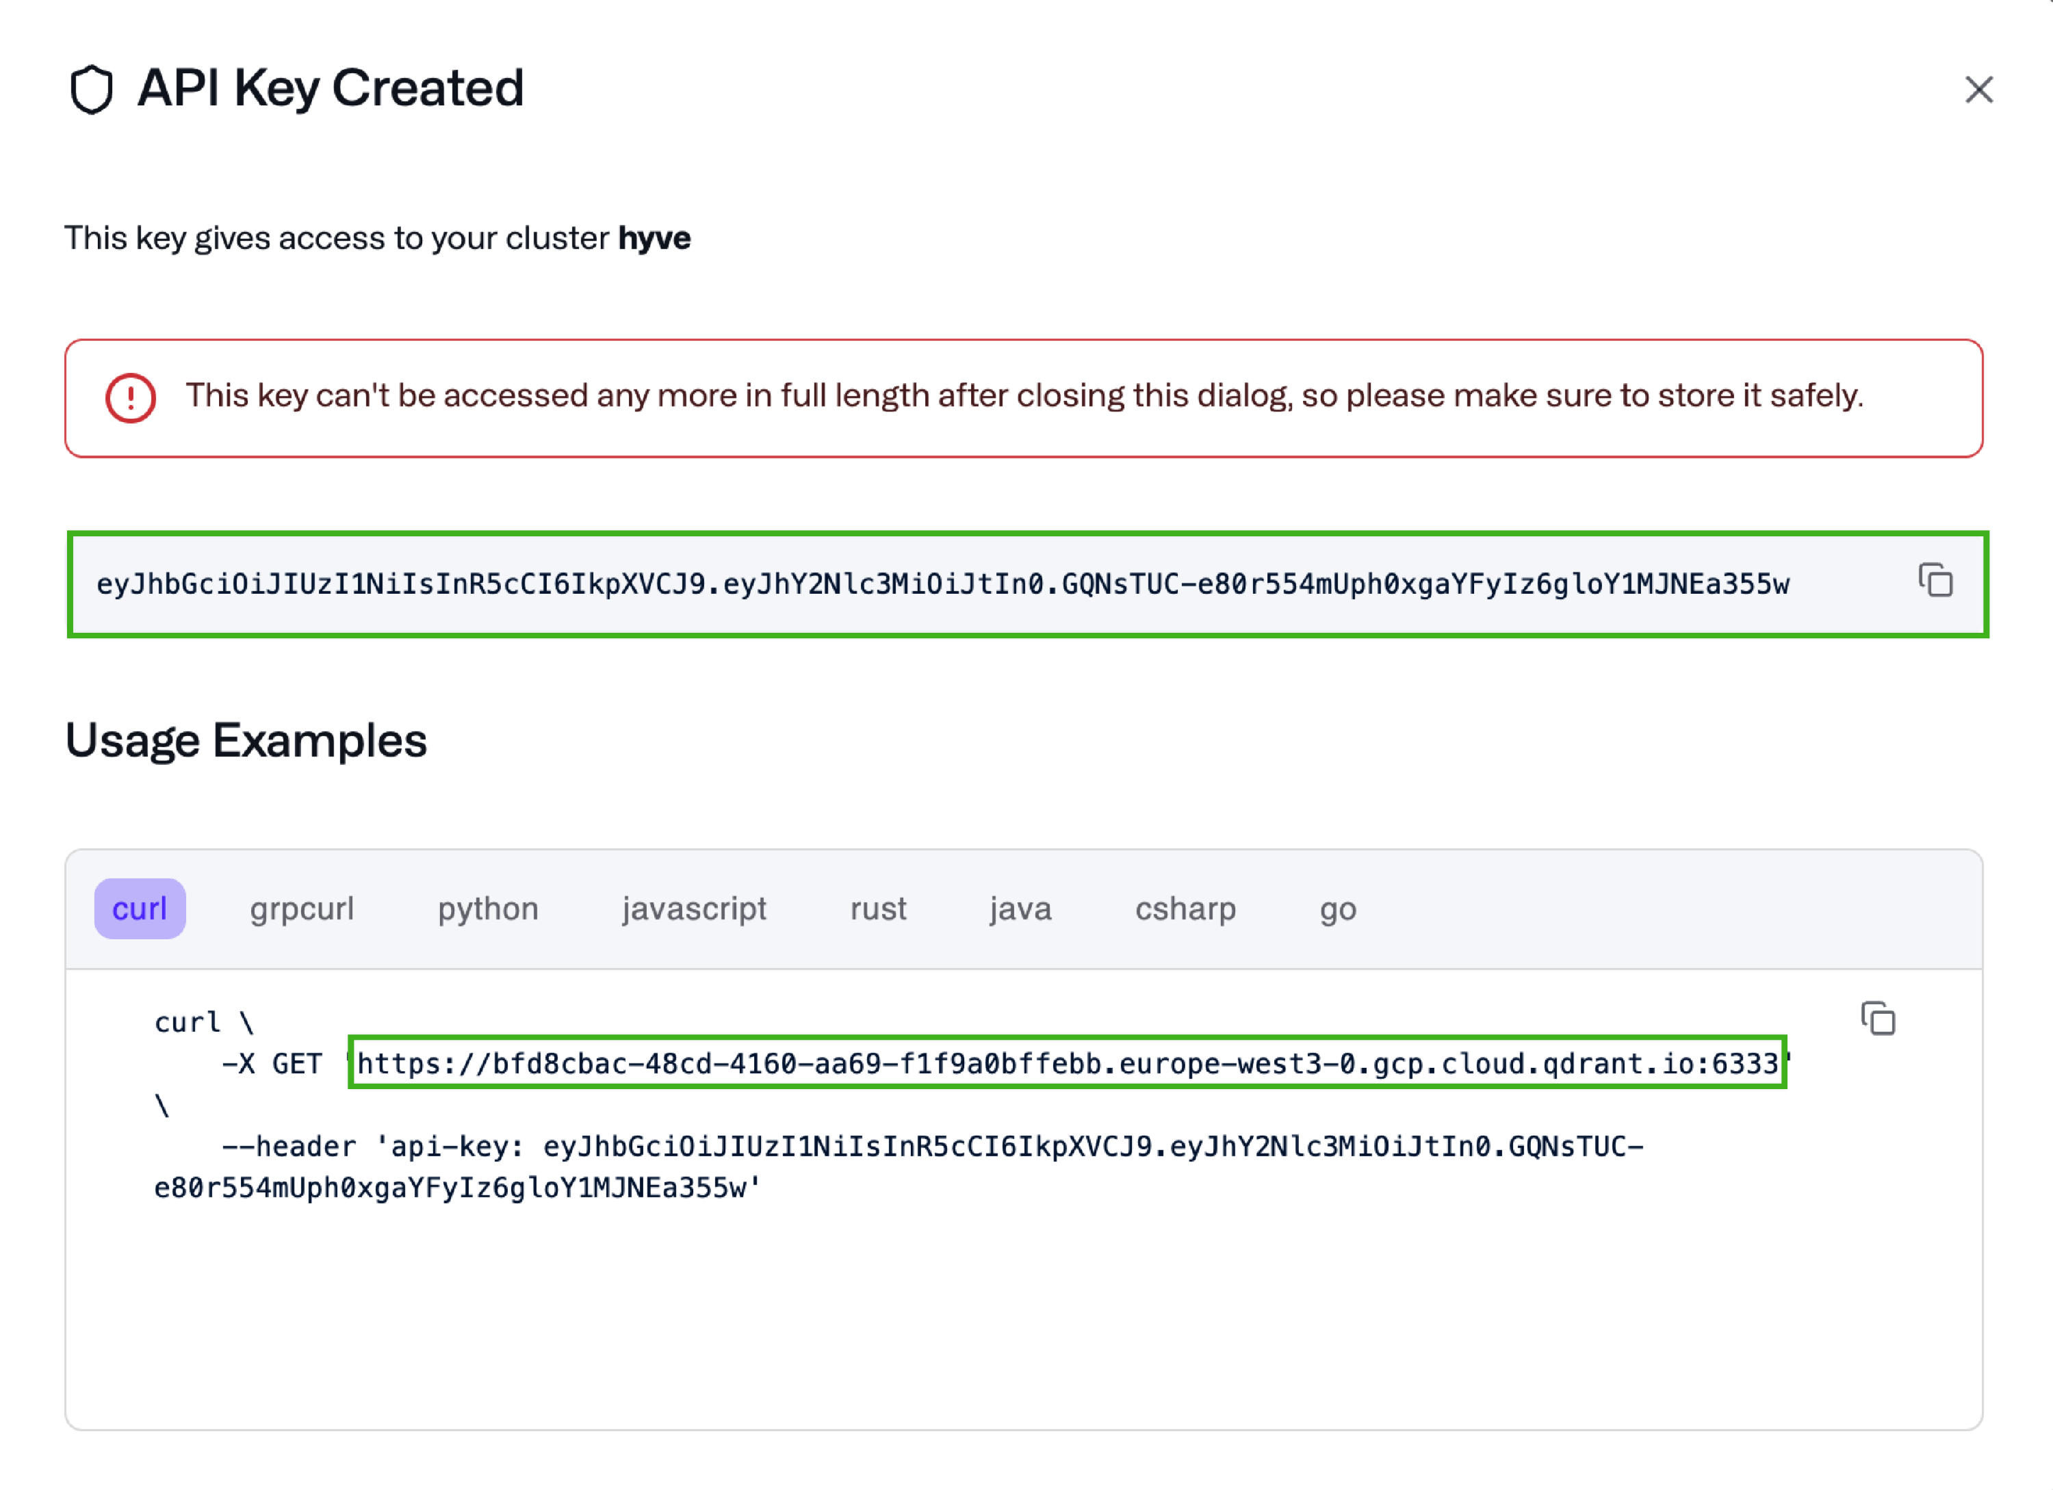Viewport: 2053px width, 1490px height.
Task: Click the qdrant cluster URL in code
Action: [1066, 1063]
